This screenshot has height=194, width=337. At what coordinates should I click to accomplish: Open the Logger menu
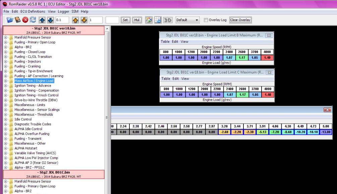[63, 11]
